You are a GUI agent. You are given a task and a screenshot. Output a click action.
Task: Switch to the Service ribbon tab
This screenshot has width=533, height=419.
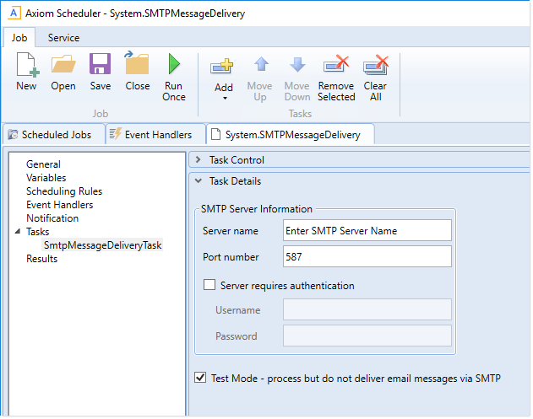tap(63, 38)
